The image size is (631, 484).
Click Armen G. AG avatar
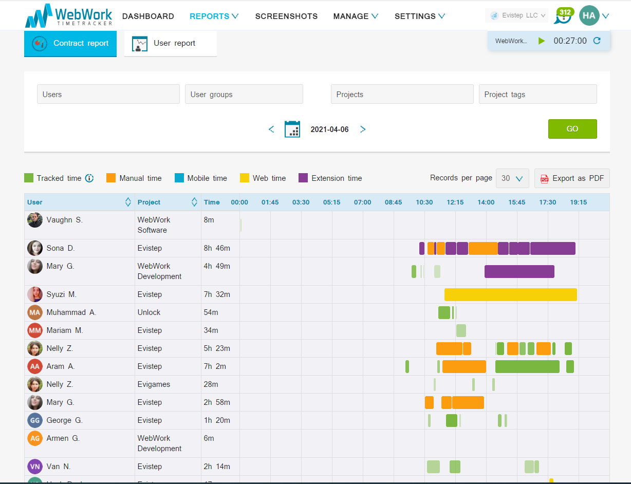[35, 438]
